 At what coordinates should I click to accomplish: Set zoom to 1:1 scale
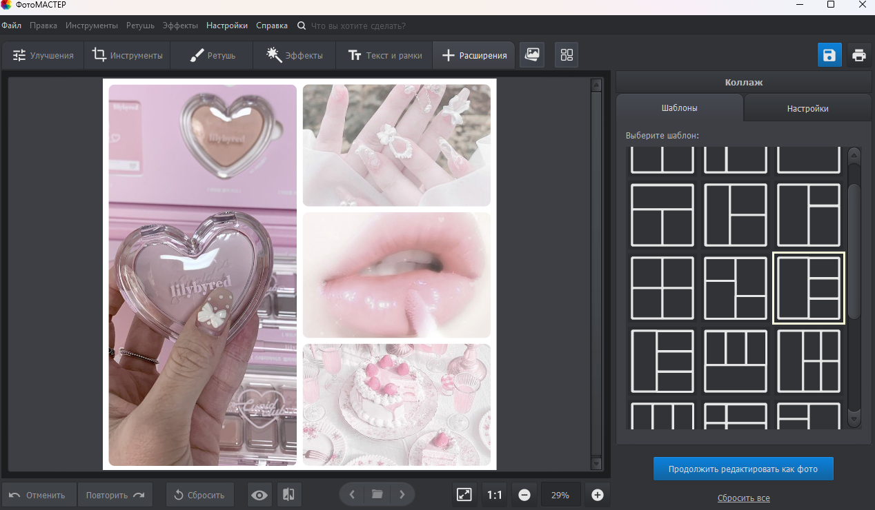495,495
